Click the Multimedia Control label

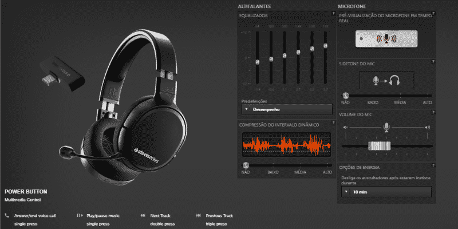pos(23,200)
